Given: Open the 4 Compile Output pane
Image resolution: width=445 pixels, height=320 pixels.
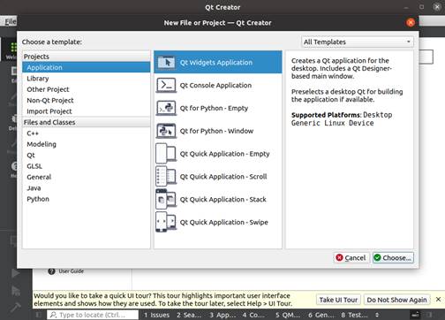Looking at the screenshot, I should pos(254,315).
